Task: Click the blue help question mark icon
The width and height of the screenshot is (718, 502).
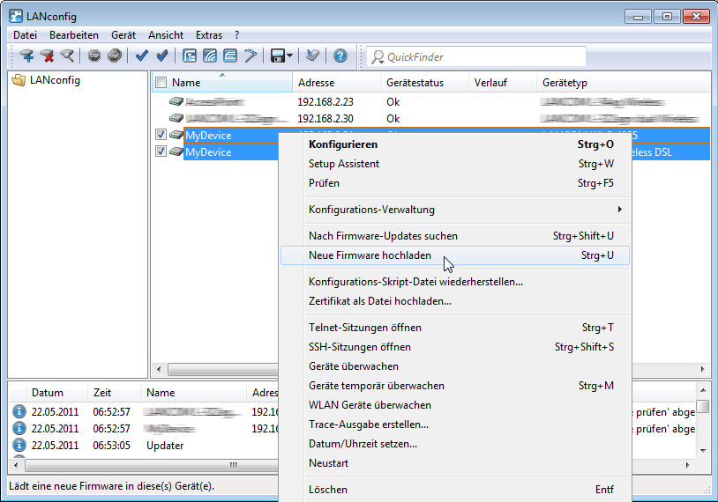Action: 340,56
